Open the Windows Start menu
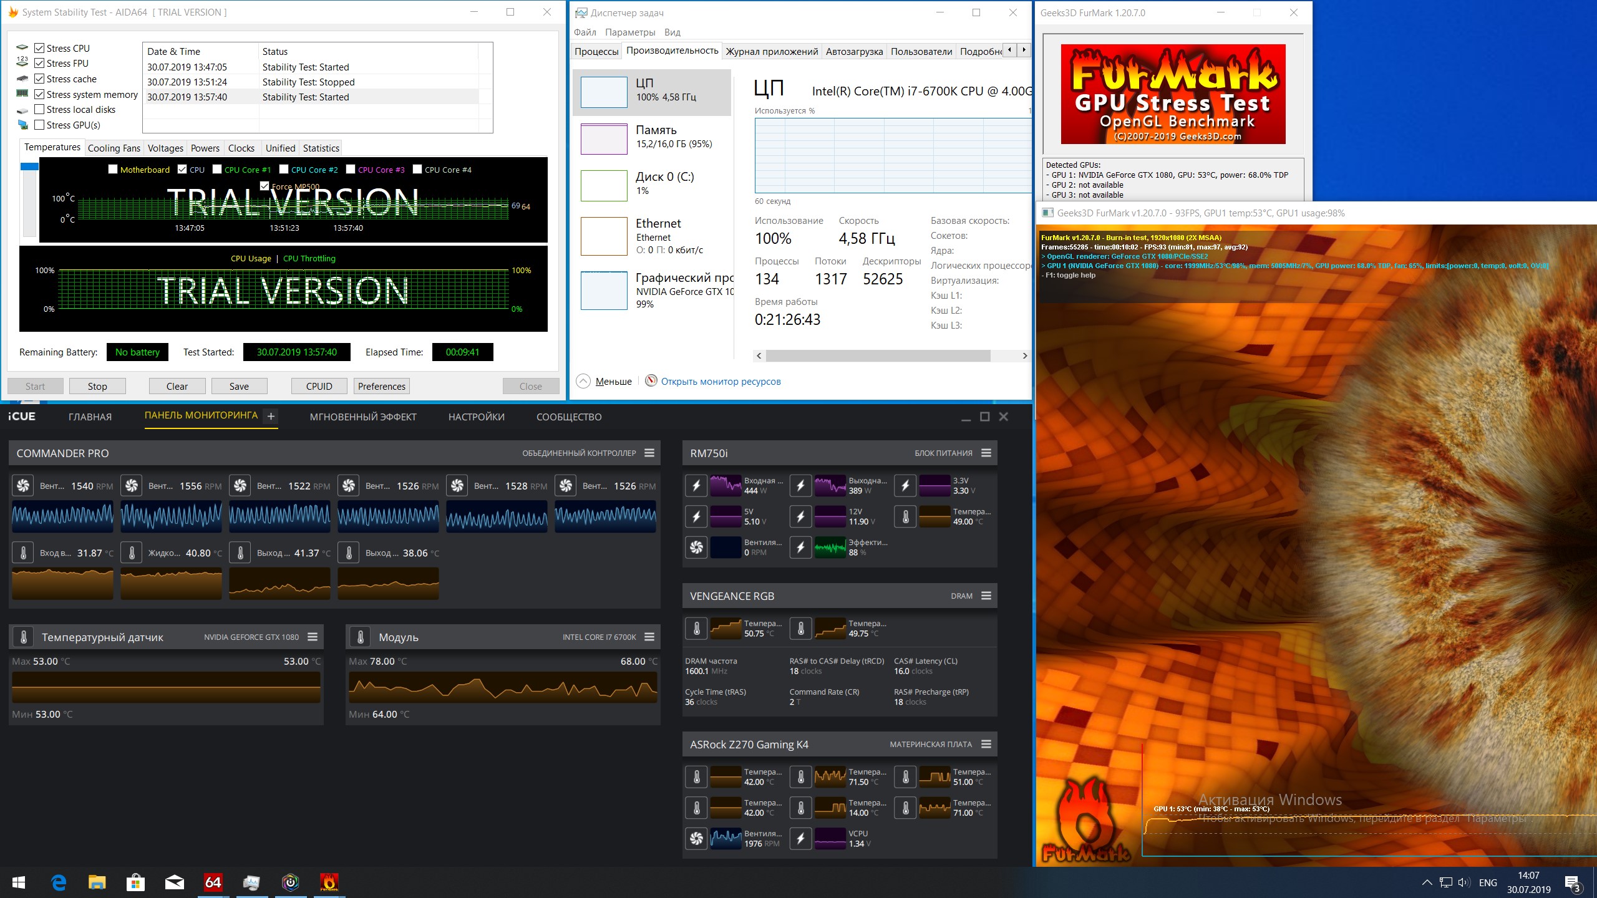Viewport: 1597px width, 898px height. [x=19, y=882]
